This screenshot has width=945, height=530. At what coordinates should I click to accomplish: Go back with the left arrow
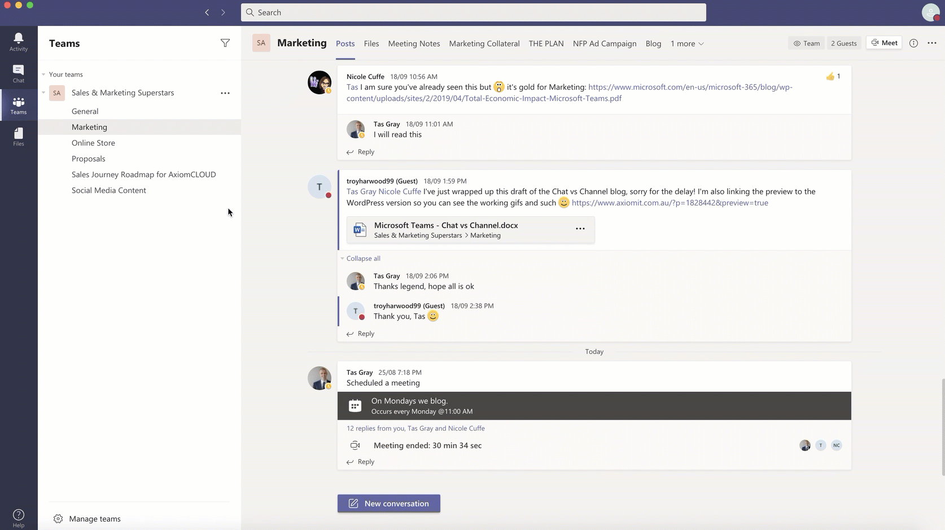click(x=207, y=12)
